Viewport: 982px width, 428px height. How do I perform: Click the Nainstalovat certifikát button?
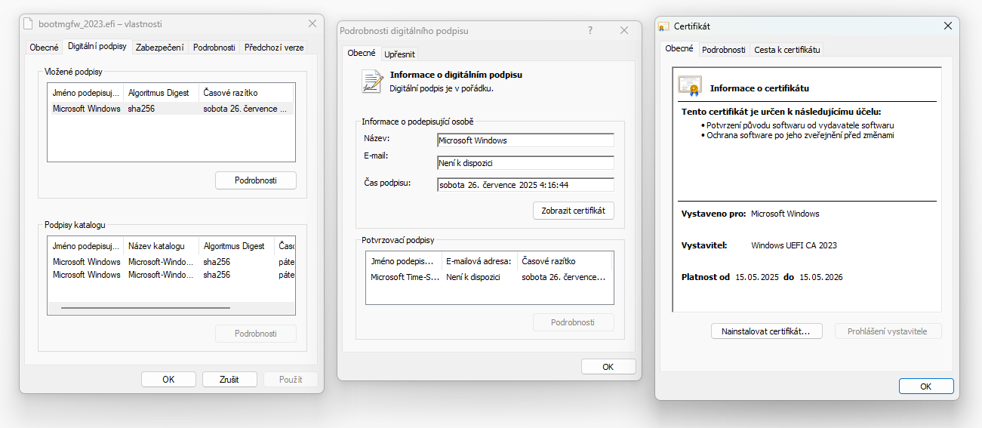tap(765, 331)
